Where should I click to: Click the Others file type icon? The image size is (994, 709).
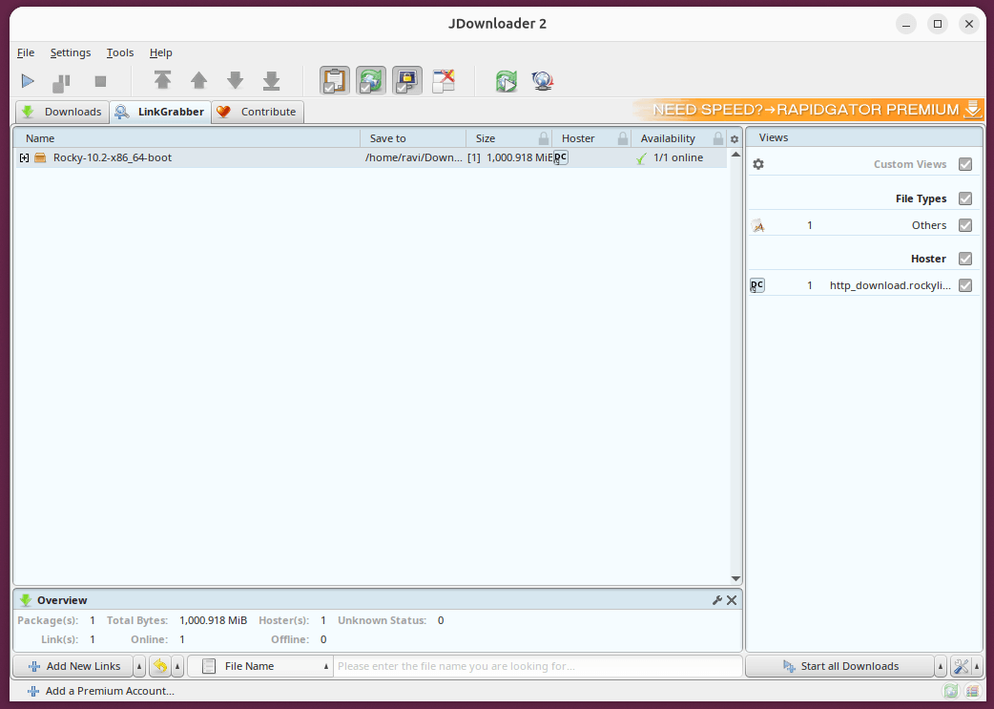point(757,225)
